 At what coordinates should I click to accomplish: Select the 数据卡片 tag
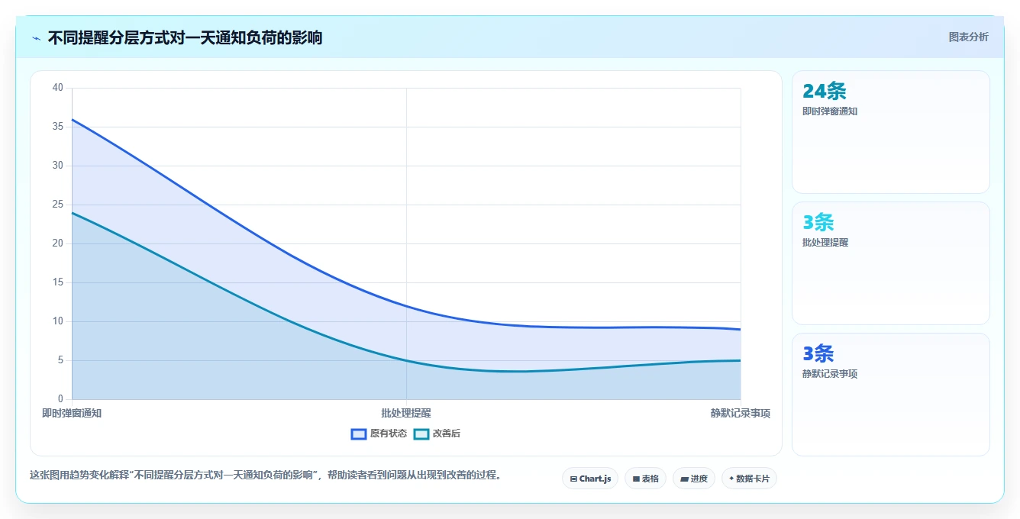[749, 479]
